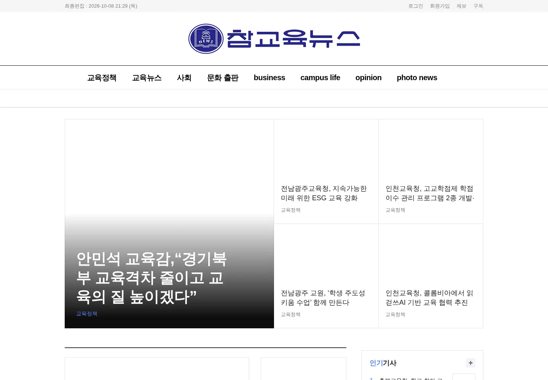This screenshot has width=548, height=380.
Task: Read the 인천교육청 콜롬비아 AI article
Action: 429,298
